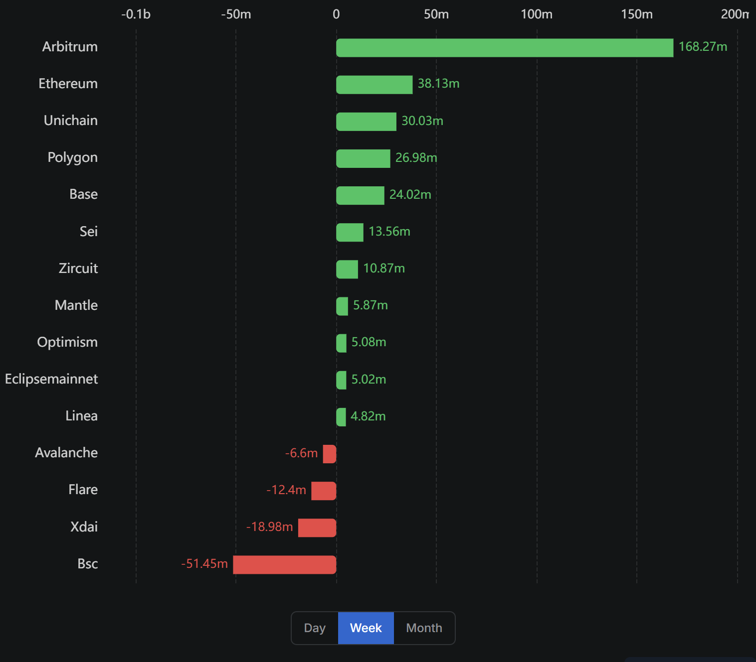Select the Week timeframe tab
The image size is (756, 662).
pos(366,628)
